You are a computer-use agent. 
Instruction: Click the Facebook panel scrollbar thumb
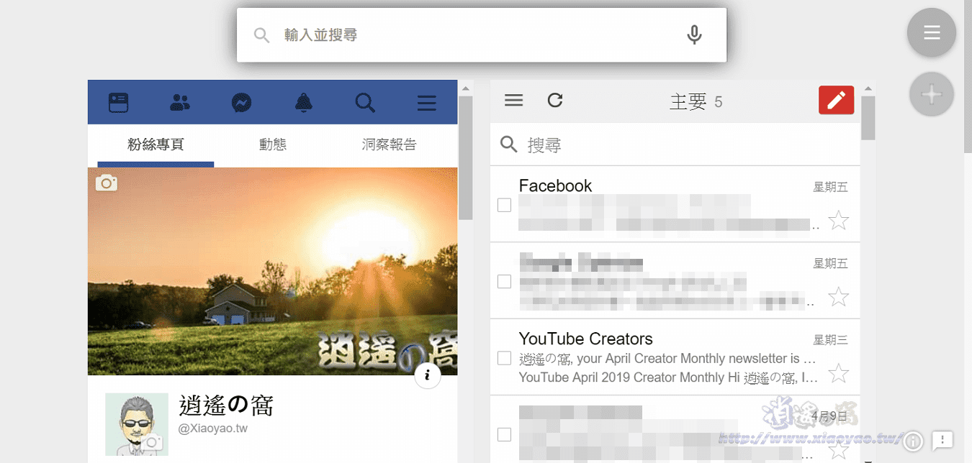pyautogui.click(x=466, y=157)
